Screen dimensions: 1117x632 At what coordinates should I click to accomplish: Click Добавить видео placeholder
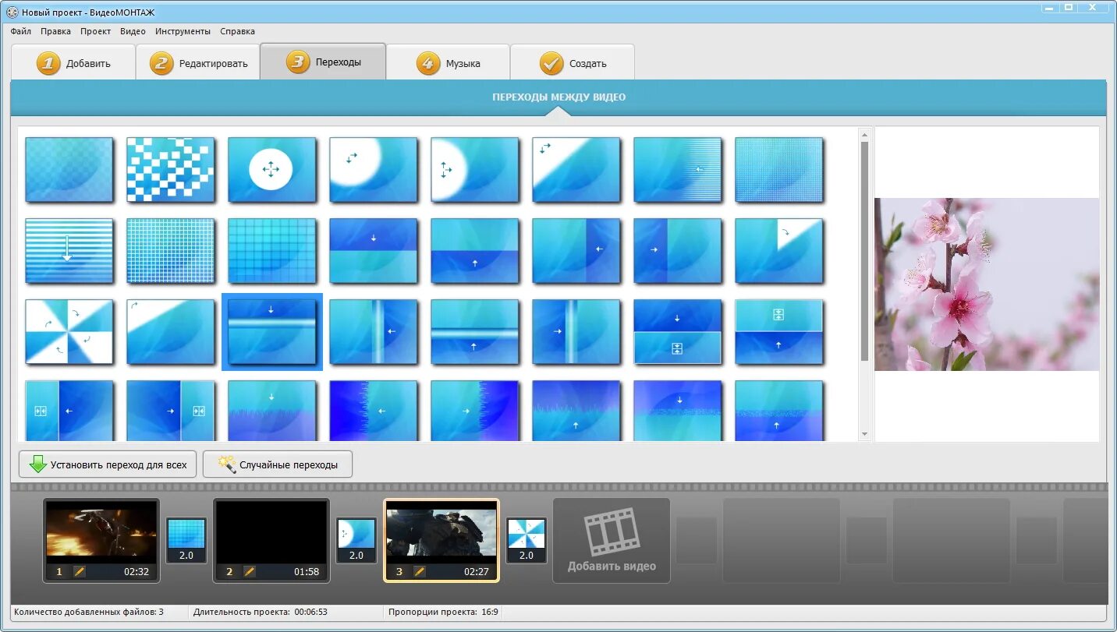tap(612, 541)
